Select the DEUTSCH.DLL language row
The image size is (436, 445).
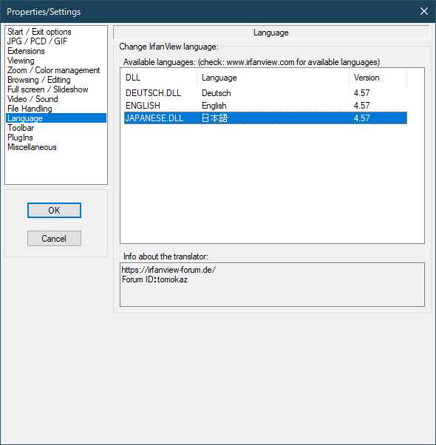265,93
